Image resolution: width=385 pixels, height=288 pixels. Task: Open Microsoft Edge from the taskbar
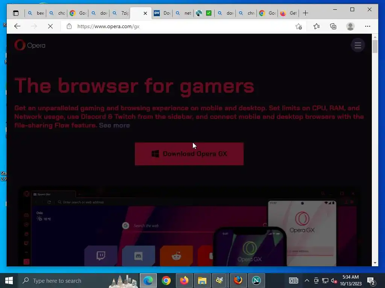coord(148,280)
